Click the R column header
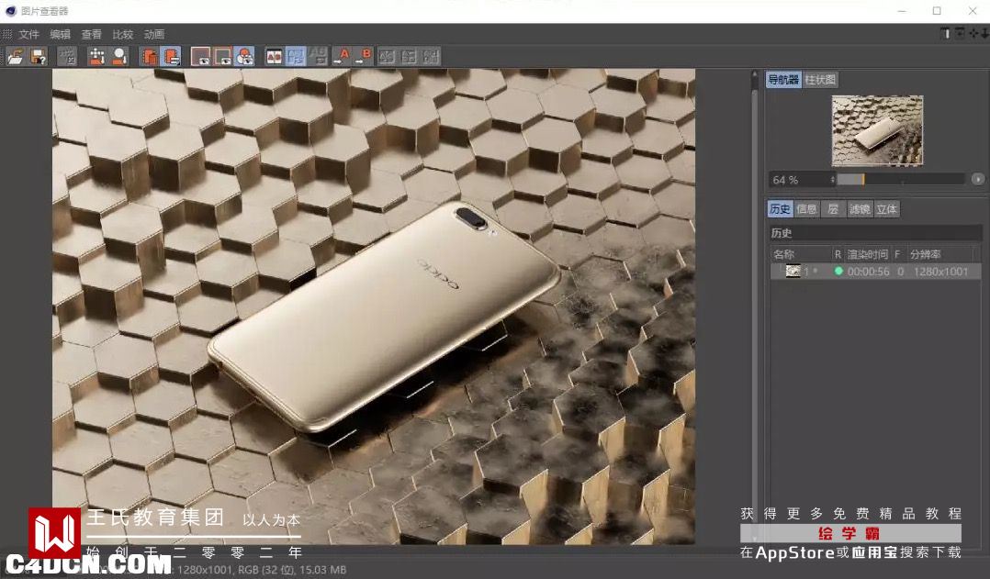 (x=838, y=254)
